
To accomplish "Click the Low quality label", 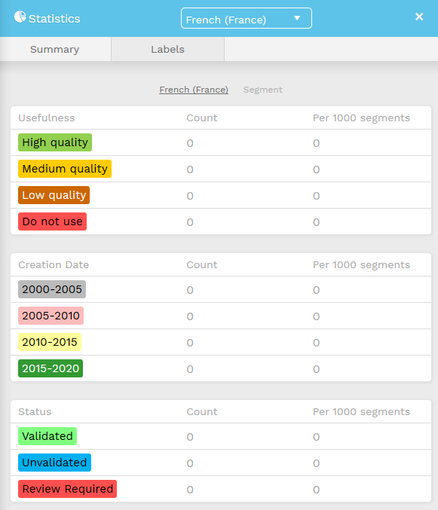I will pyautogui.click(x=54, y=195).
